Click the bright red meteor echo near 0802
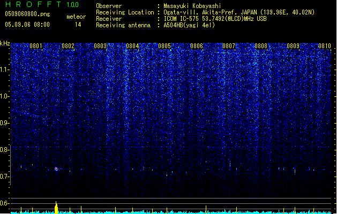Viewport: 337px width, 214px height. [x=56, y=169]
